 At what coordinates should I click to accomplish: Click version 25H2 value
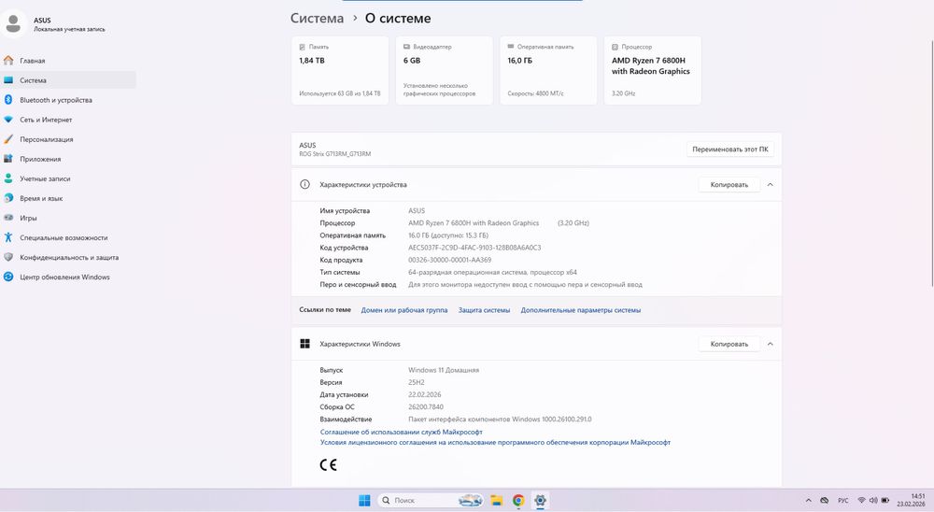click(417, 383)
